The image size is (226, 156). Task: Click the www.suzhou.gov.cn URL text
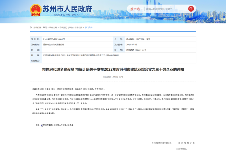pos(55,15)
